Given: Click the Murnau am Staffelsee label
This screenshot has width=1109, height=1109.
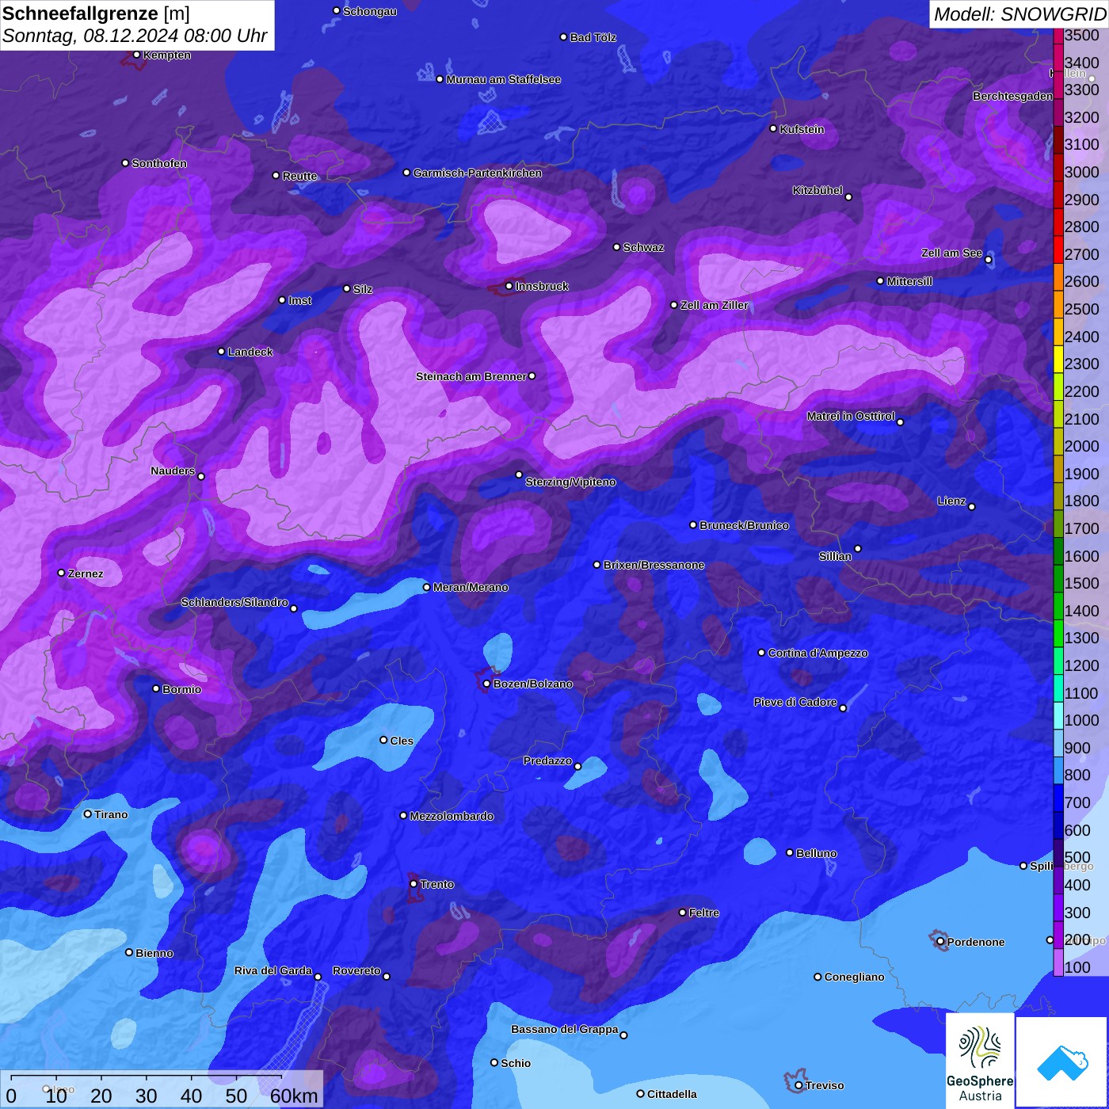Looking at the screenshot, I should click(503, 79).
